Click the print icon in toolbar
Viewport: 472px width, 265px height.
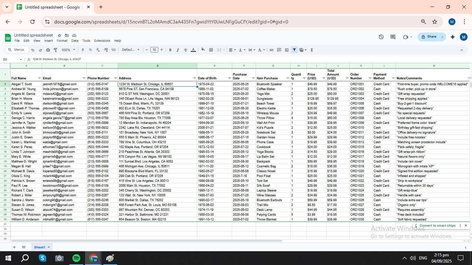(48, 50)
